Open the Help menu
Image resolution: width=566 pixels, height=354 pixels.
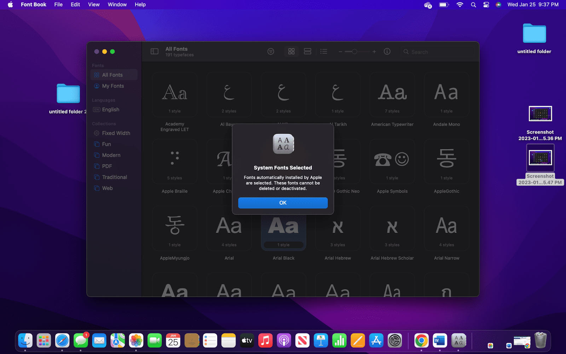pyautogui.click(x=140, y=5)
